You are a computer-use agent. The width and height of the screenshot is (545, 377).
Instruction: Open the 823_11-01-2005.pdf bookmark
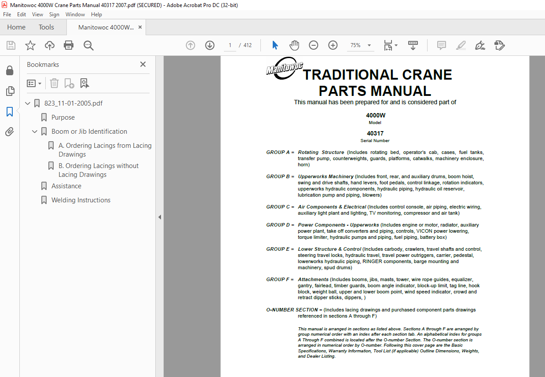(73, 103)
